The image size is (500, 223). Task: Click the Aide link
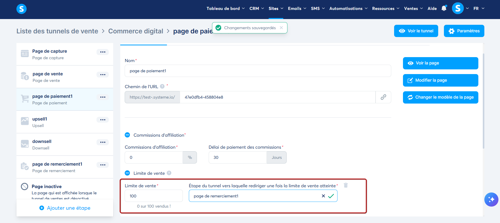tap(432, 8)
